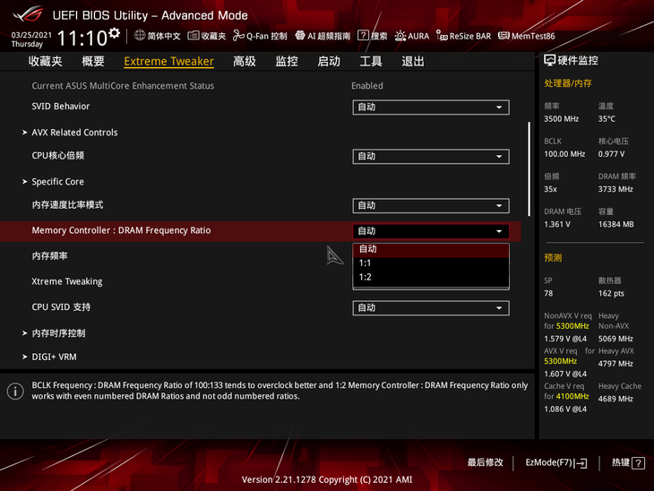Expand the Specific Core submenu
Viewport: 654px width, 491px height.
click(x=57, y=182)
